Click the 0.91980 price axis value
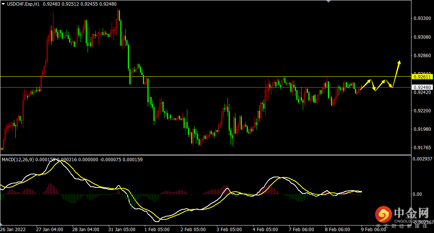 click(x=422, y=129)
